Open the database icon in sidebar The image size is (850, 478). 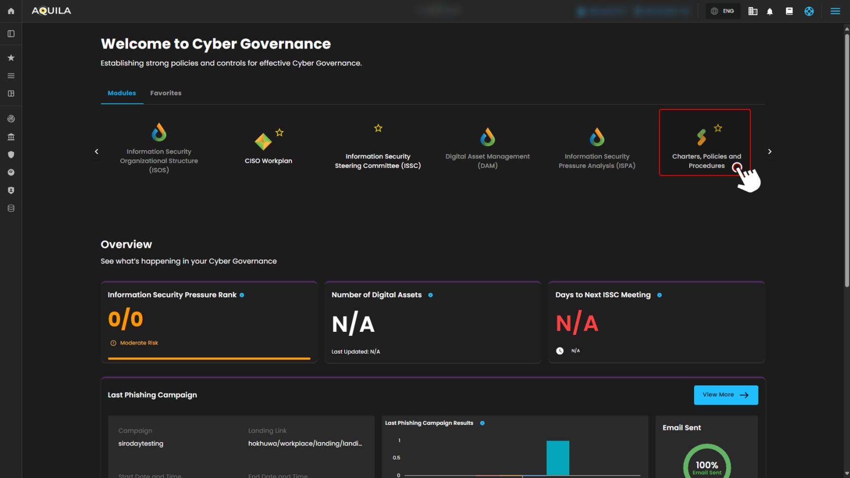click(11, 208)
